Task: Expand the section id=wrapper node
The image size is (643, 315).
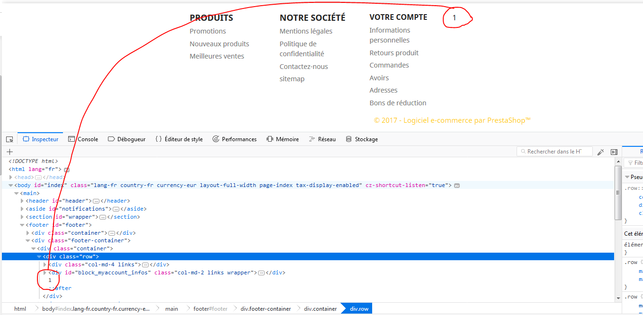Action: point(22,217)
